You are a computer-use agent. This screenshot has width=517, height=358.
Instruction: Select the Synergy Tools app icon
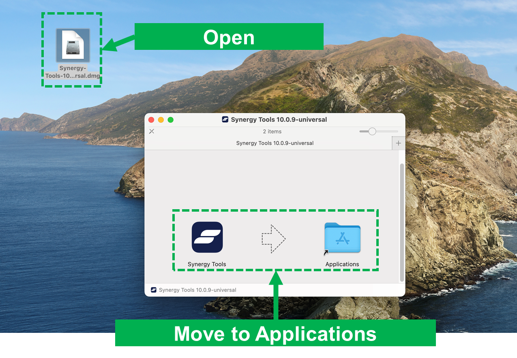pos(207,237)
